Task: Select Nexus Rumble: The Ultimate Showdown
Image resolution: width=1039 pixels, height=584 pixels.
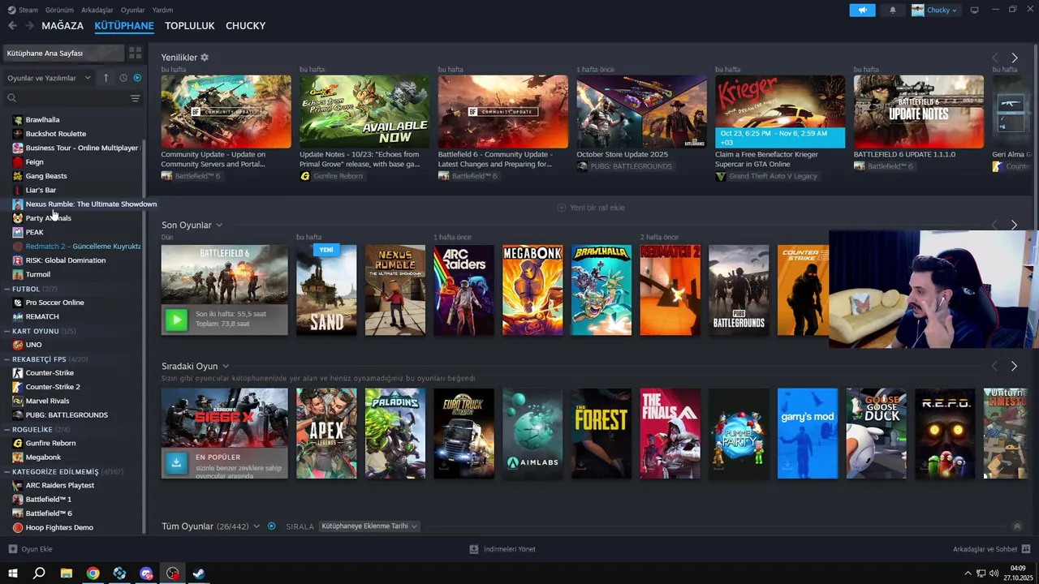Action: pyautogui.click(x=91, y=204)
